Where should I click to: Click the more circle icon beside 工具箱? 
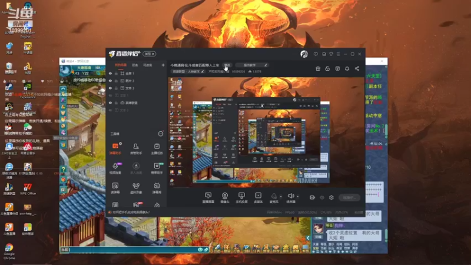tap(161, 134)
